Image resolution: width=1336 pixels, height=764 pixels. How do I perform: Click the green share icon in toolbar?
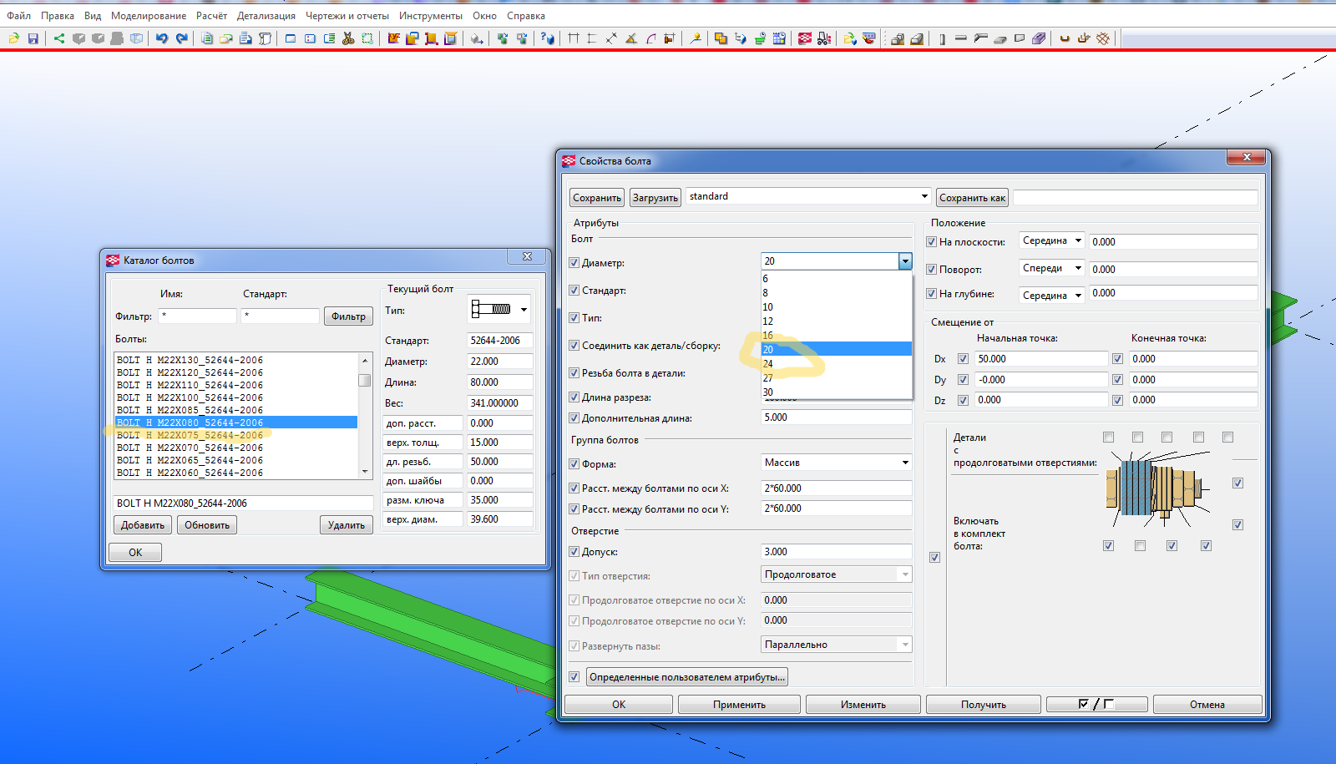[x=58, y=38]
